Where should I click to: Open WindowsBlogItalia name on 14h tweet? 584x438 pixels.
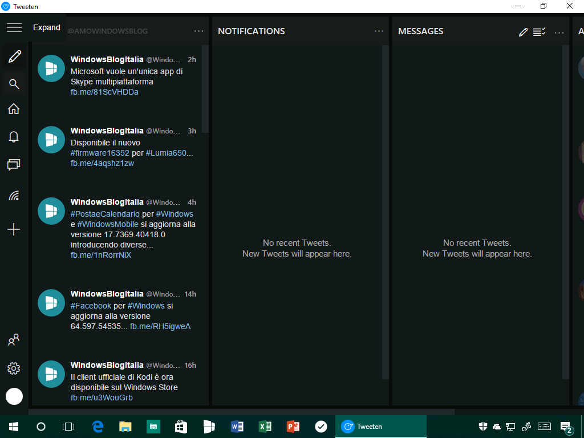tap(107, 294)
